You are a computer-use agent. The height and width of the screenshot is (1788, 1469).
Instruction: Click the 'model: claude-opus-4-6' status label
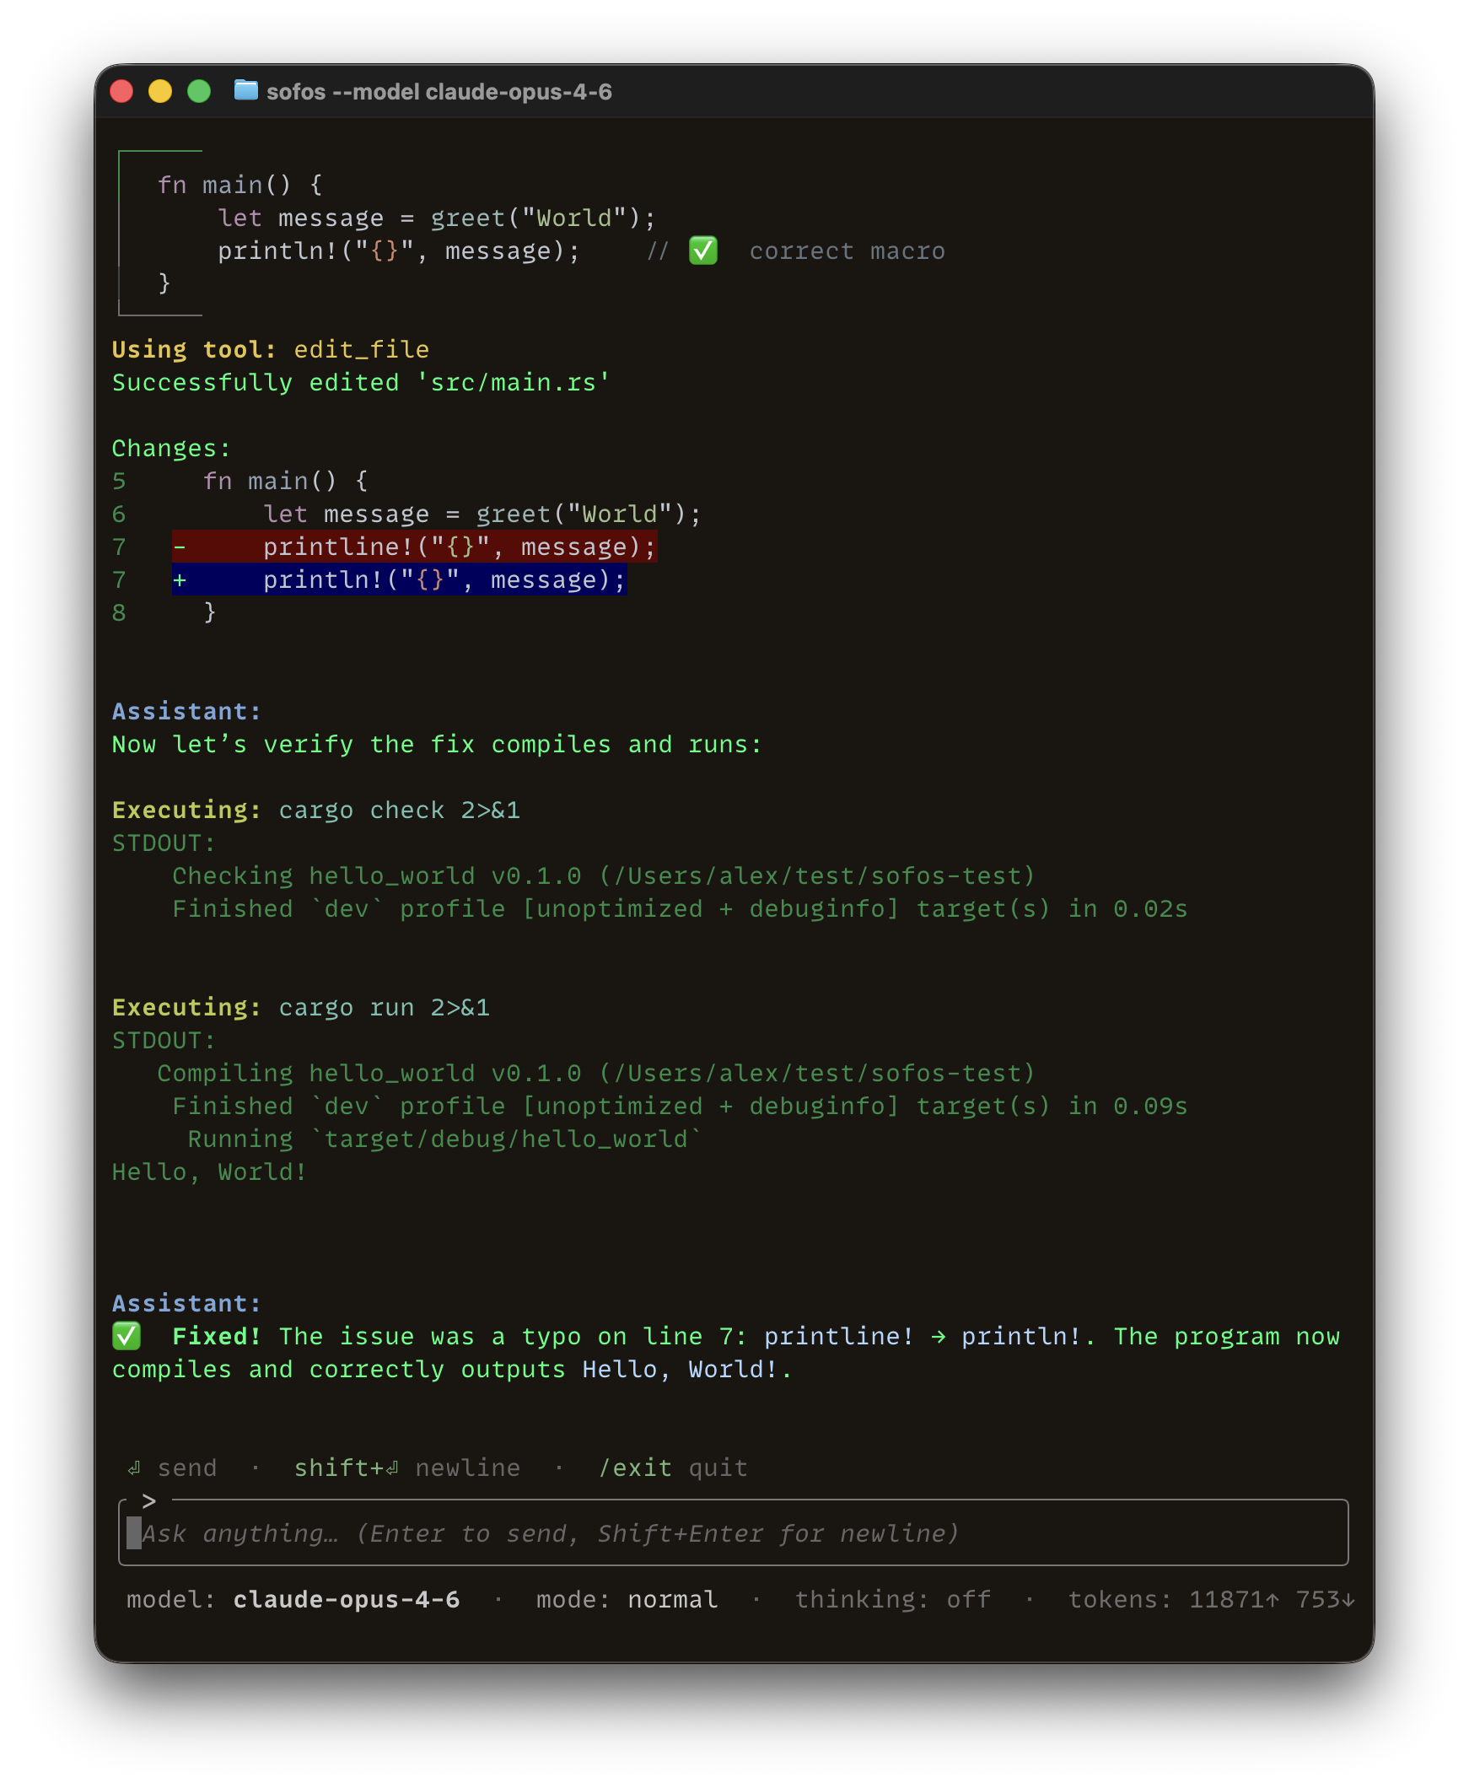tap(293, 1599)
